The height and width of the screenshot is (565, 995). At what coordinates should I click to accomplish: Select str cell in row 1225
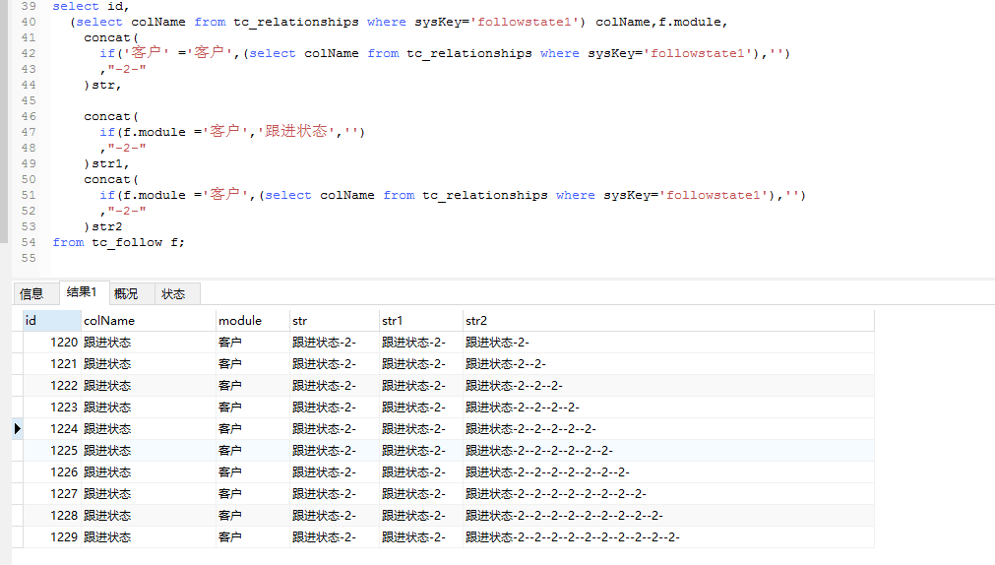point(335,450)
